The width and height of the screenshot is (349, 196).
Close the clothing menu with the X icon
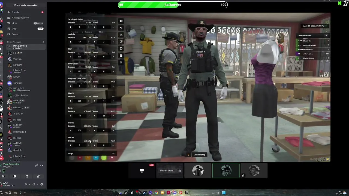(x=121, y=62)
